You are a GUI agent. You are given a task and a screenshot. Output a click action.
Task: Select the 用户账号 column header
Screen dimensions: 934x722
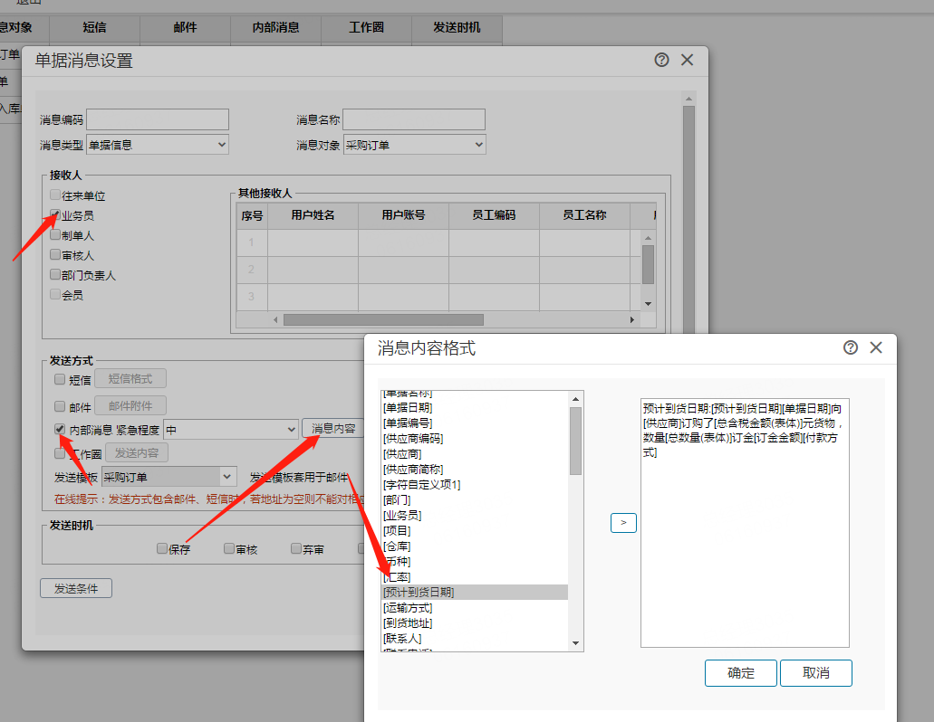point(403,215)
